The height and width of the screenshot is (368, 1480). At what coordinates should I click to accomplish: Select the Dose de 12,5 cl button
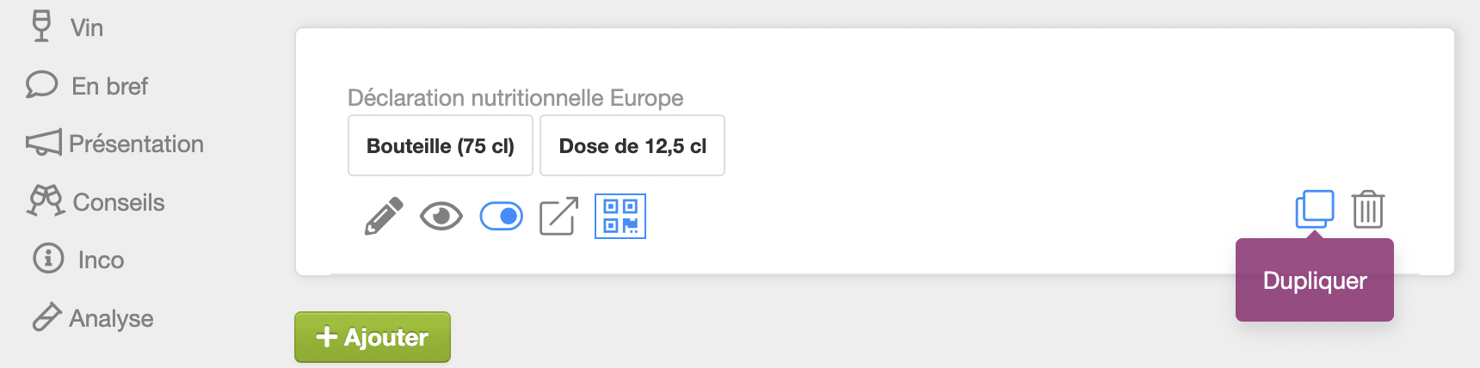point(632,145)
